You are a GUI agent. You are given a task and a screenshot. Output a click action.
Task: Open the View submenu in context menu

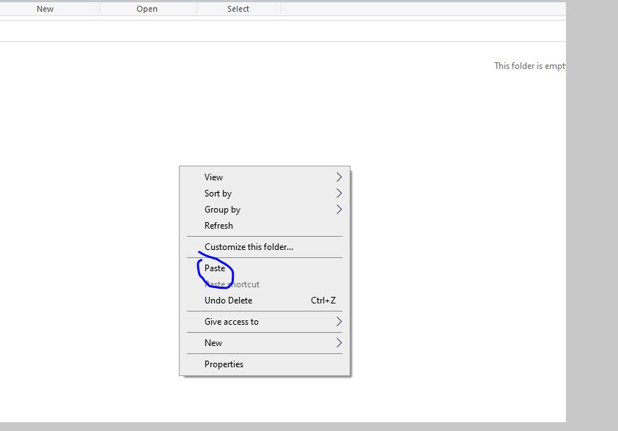(x=213, y=177)
